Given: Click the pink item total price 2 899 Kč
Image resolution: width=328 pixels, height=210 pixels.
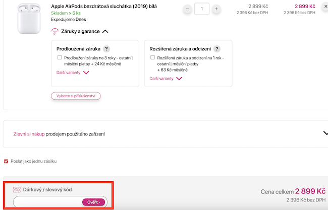Looking at the screenshot, I should click(305, 6).
